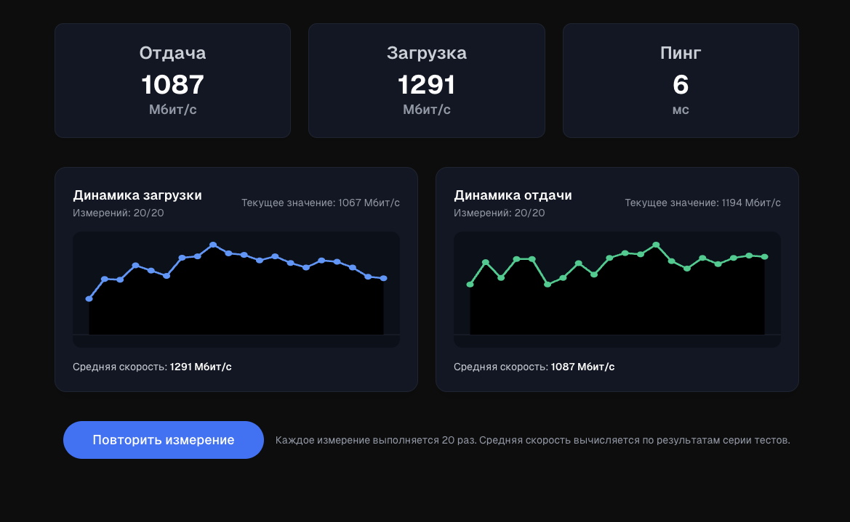Click the "Динамика отдачи" chart title
The height and width of the screenshot is (522, 850).
(513, 195)
